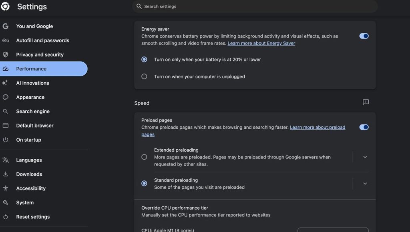Open Learn more about preload pages link
Viewport: 410px width, 232px height.
pyautogui.click(x=318, y=127)
